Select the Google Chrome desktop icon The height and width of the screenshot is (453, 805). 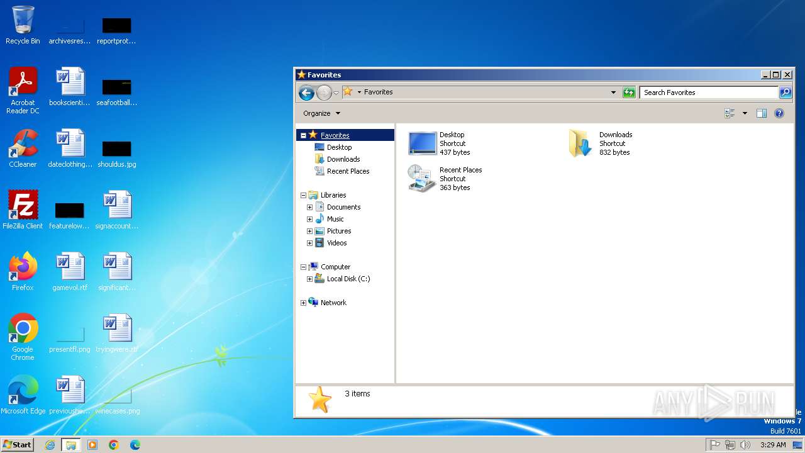coord(23,337)
